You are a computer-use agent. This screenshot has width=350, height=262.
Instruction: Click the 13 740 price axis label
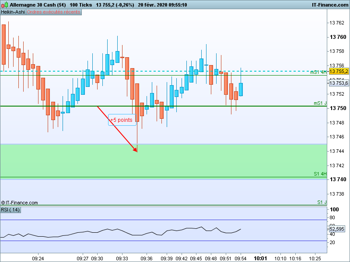tap(338, 179)
